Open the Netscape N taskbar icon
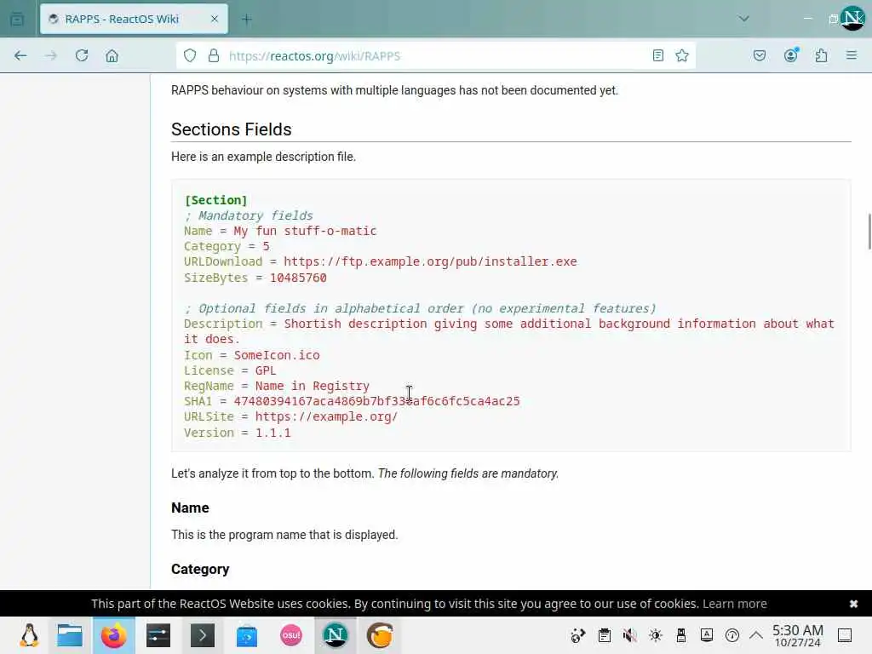872x654 pixels. click(x=336, y=635)
